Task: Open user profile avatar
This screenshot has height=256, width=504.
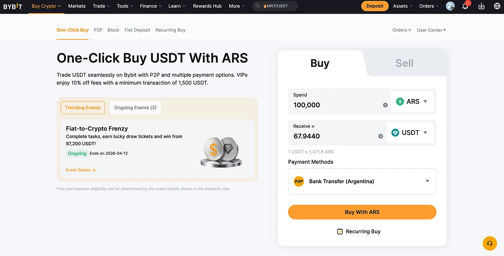Action: (451, 6)
